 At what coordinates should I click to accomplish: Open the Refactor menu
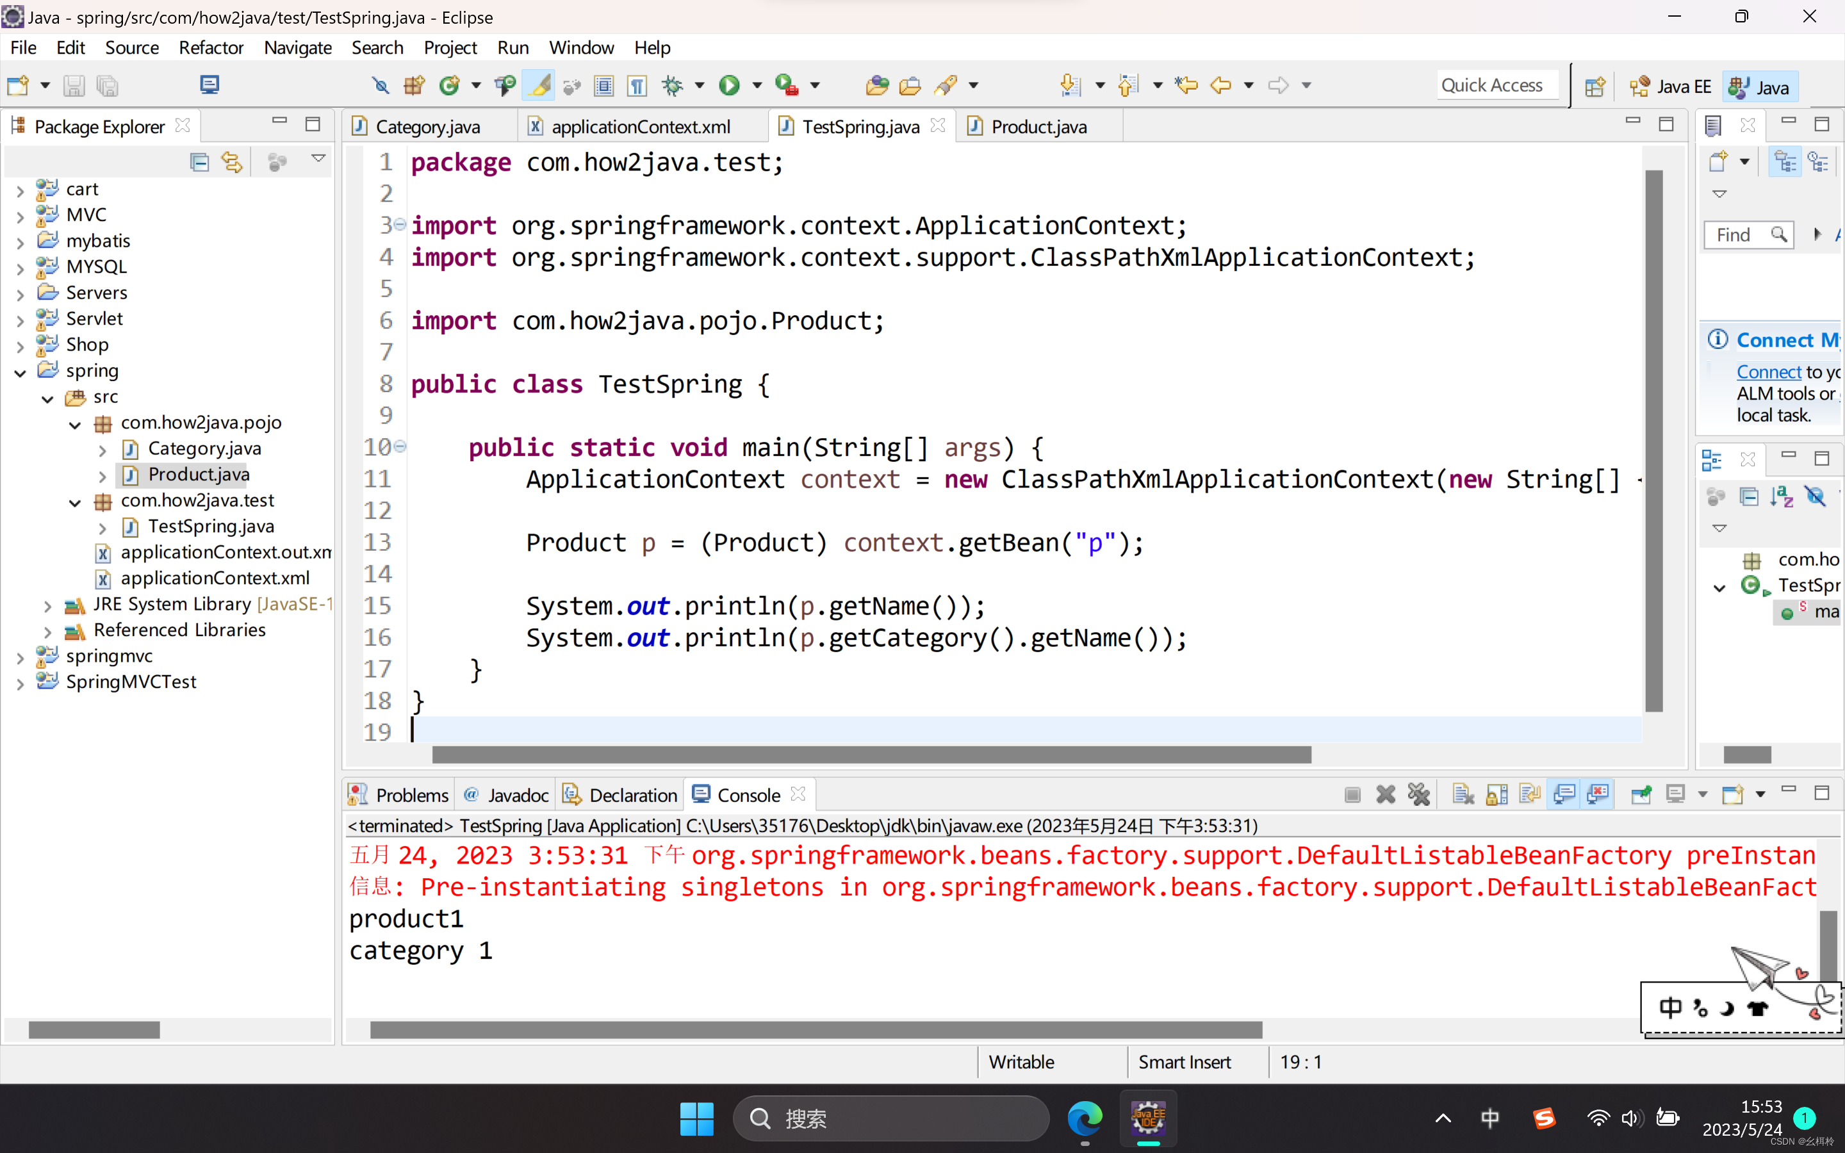pos(210,47)
